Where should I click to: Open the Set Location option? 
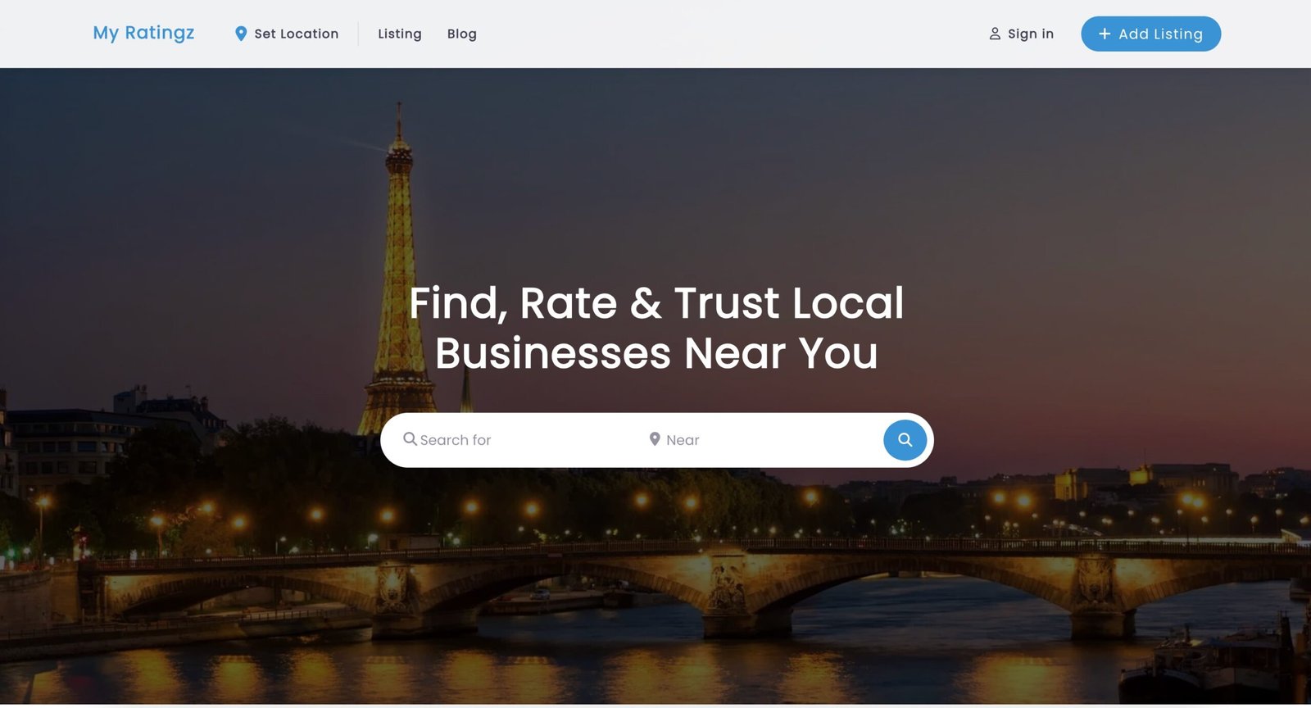click(x=296, y=34)
